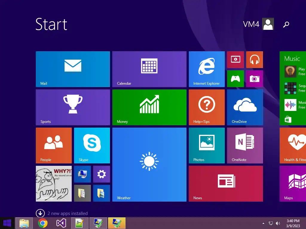Click the Windows Start button

[7, 223]
